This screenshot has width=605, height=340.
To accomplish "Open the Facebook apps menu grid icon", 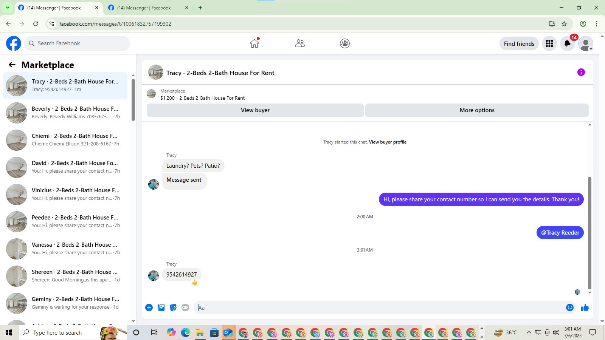I will [x=549, y=43].
